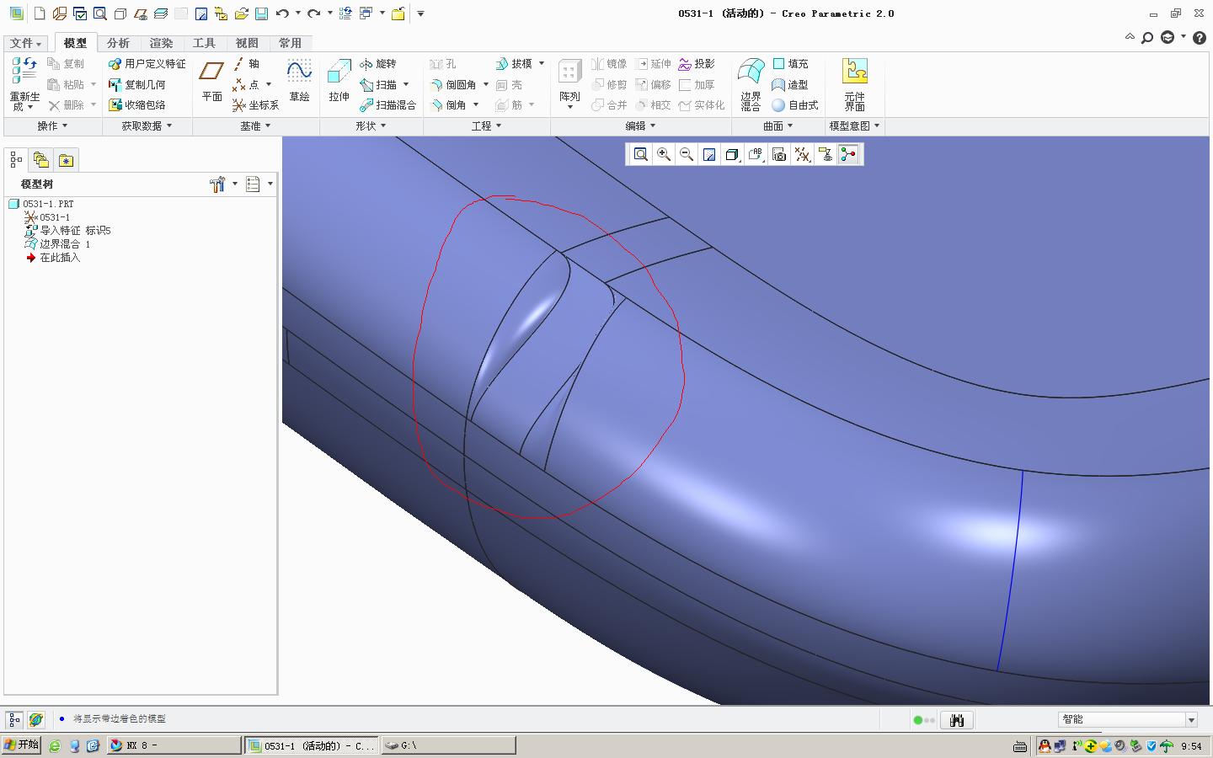
Task: Create a new file from quick access toolbar
Action: pyautogui.click(x=39, y=13)
